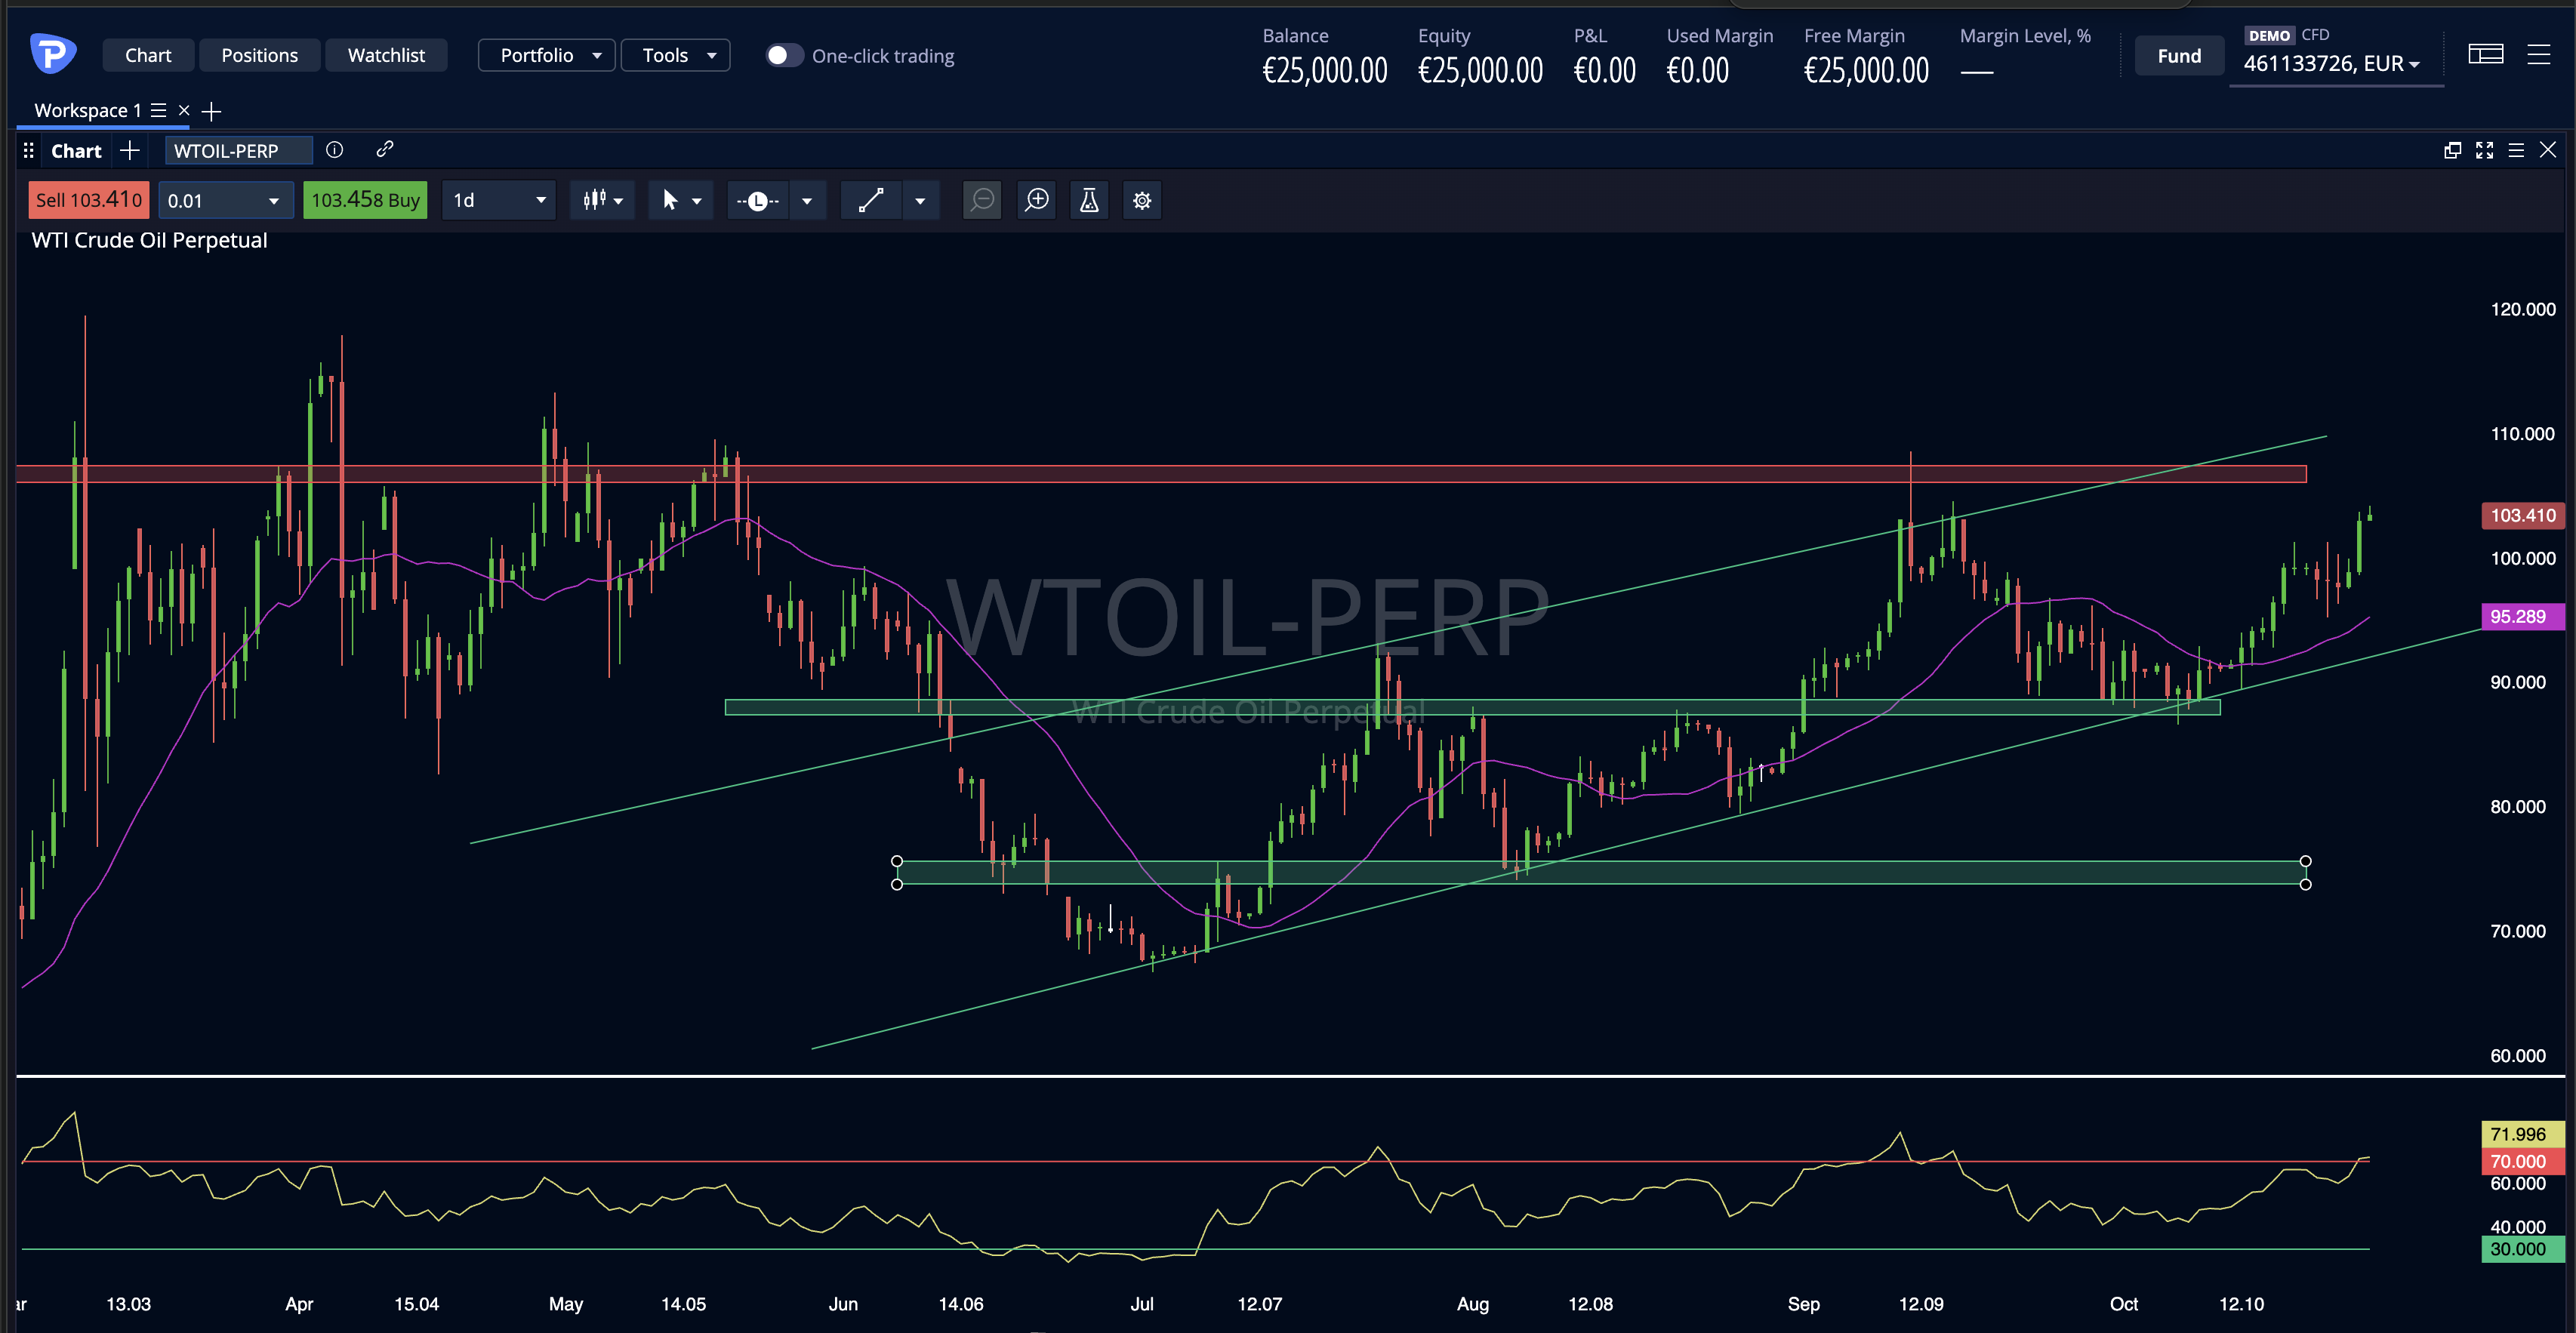2576x1333 pixels.
Task: Zoom out with the minus magnifier
Action: pyautogui.click(x=982, y=200)
